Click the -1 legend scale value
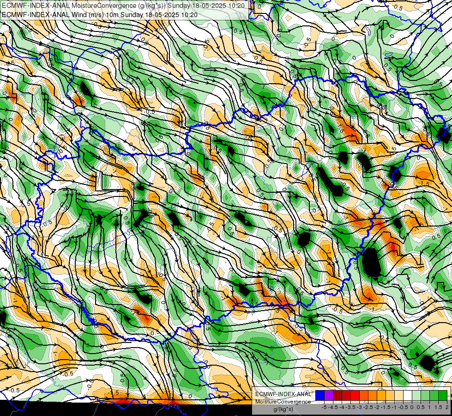Screen dimensions: 452x416 (394, 407)
